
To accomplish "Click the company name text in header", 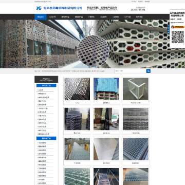I will click(x=63, y=8).
